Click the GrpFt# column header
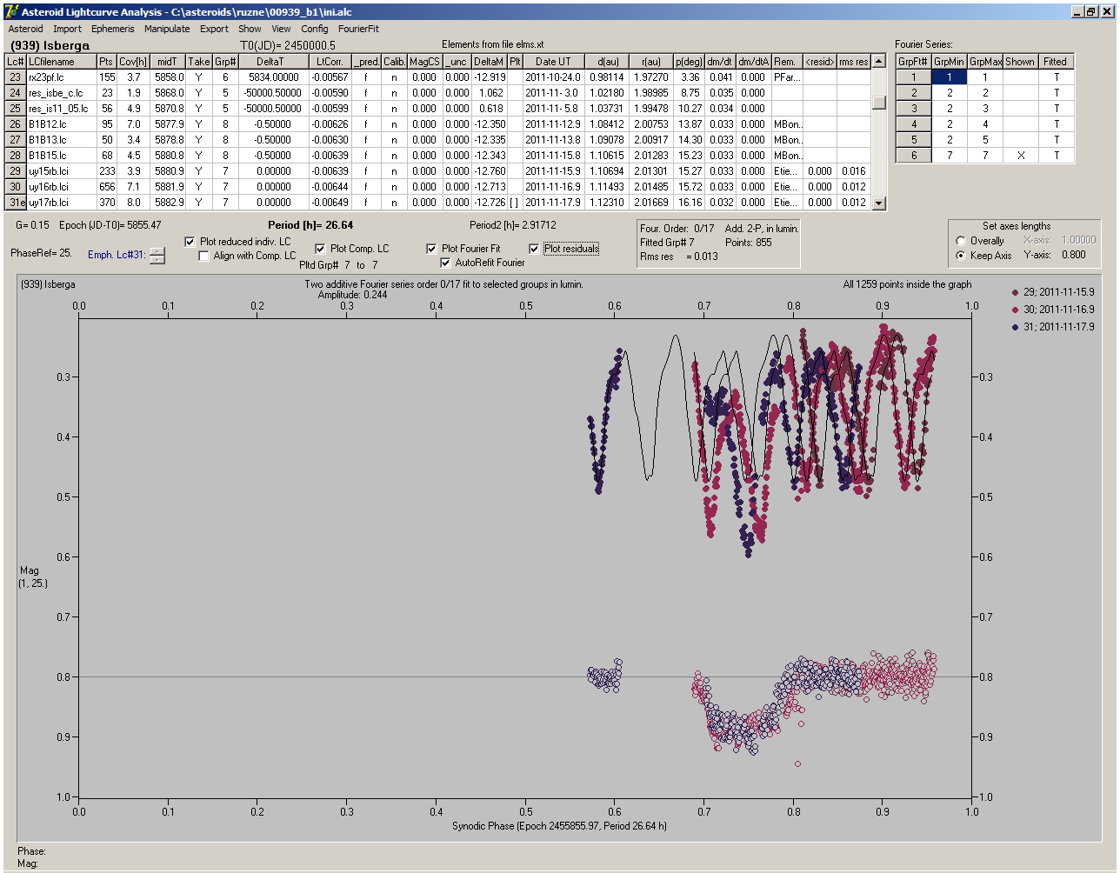Viewport: 1120px width, 873px height. pos(914,62)
